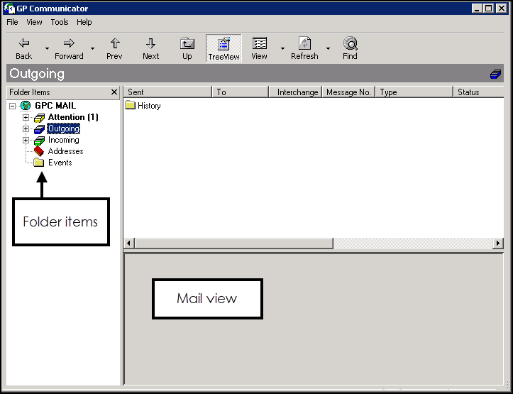This screenshot has width=513, height=394.
Task: Expand the Outgoing folder node
Action: (x=26, y=128)
